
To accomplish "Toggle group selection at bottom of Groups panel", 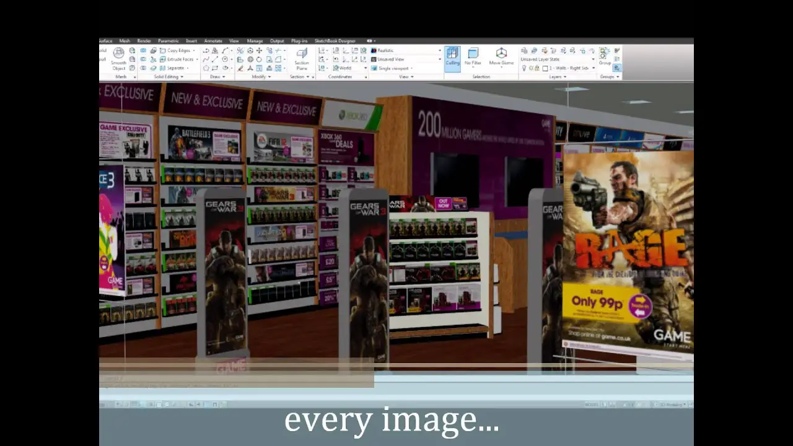I will 616,68.
